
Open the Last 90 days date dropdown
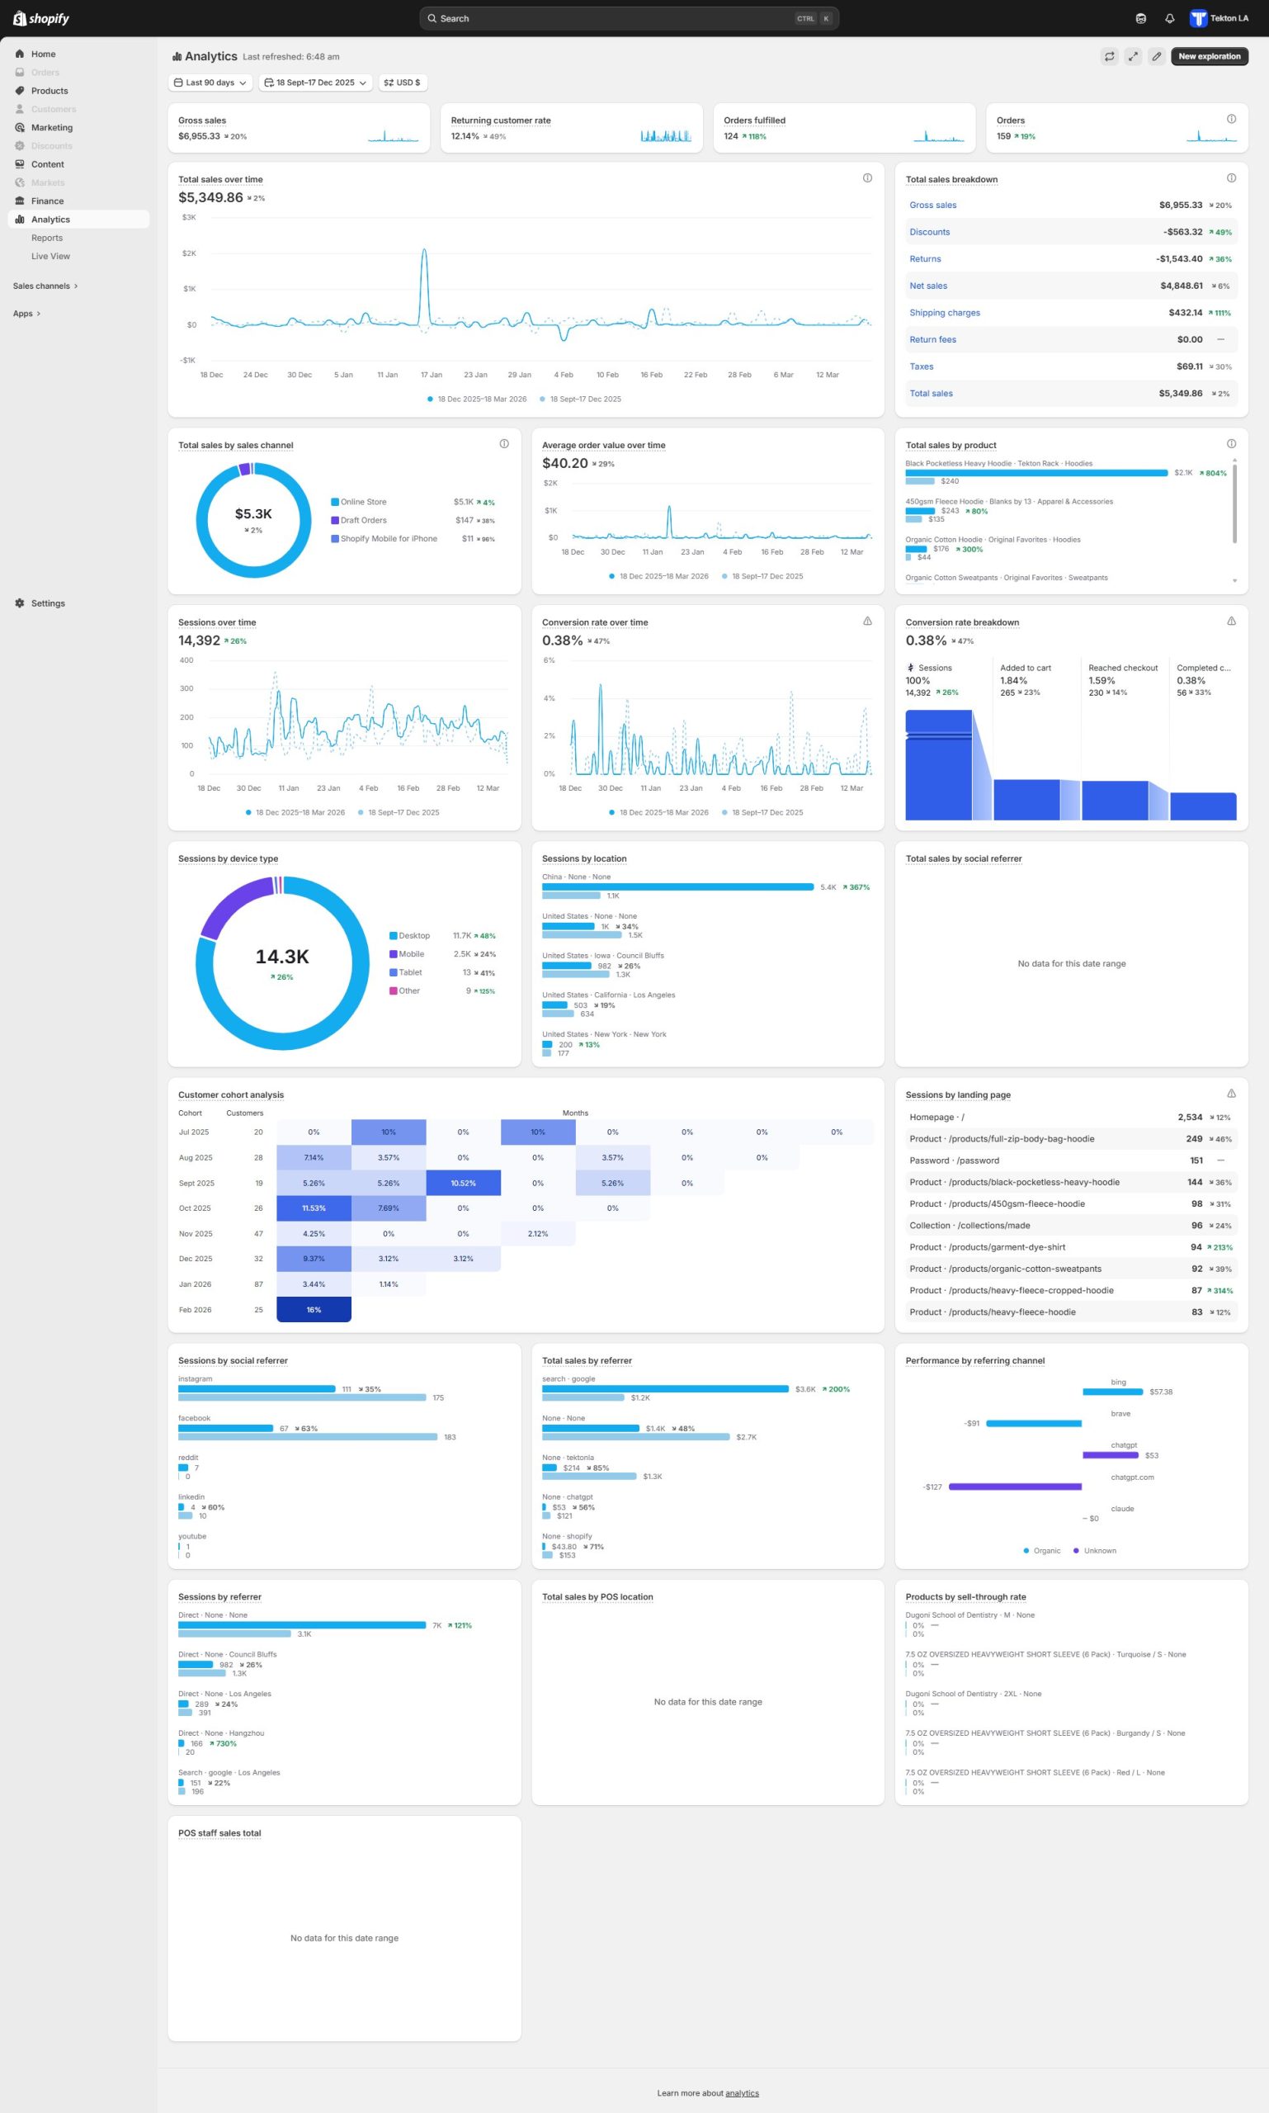pyautogui.click(x=210, y=83)
